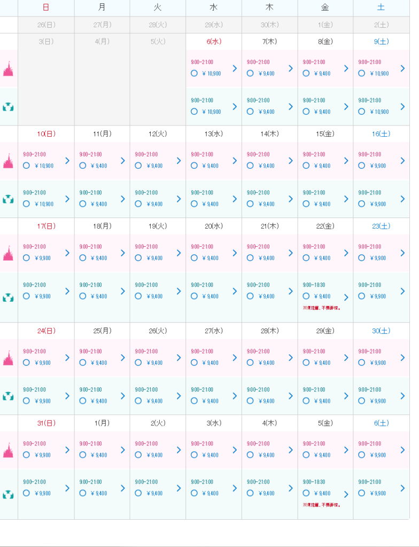Click the pink castle icon in the 31(日) week row

click(8, 450)
